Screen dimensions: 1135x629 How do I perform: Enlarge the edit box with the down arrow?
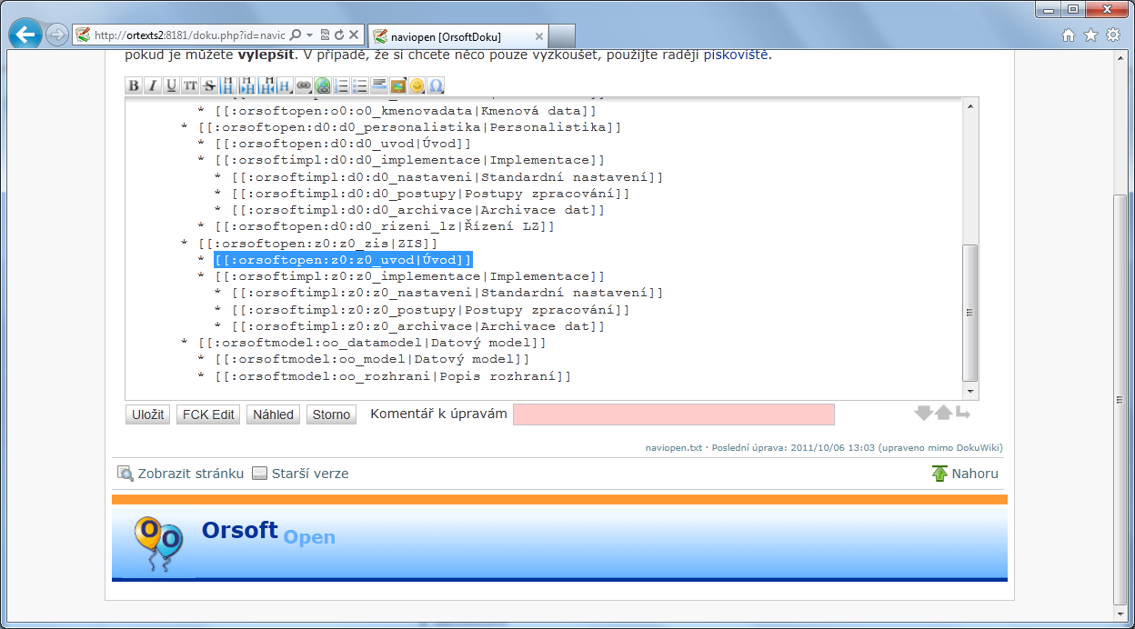click(923, 414)
